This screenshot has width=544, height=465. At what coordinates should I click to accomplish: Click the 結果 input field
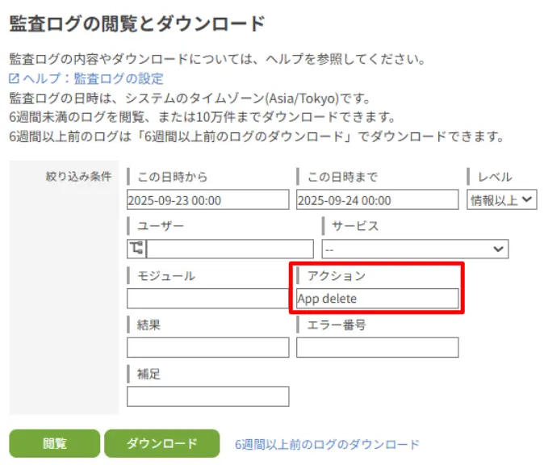pos(207,348)
